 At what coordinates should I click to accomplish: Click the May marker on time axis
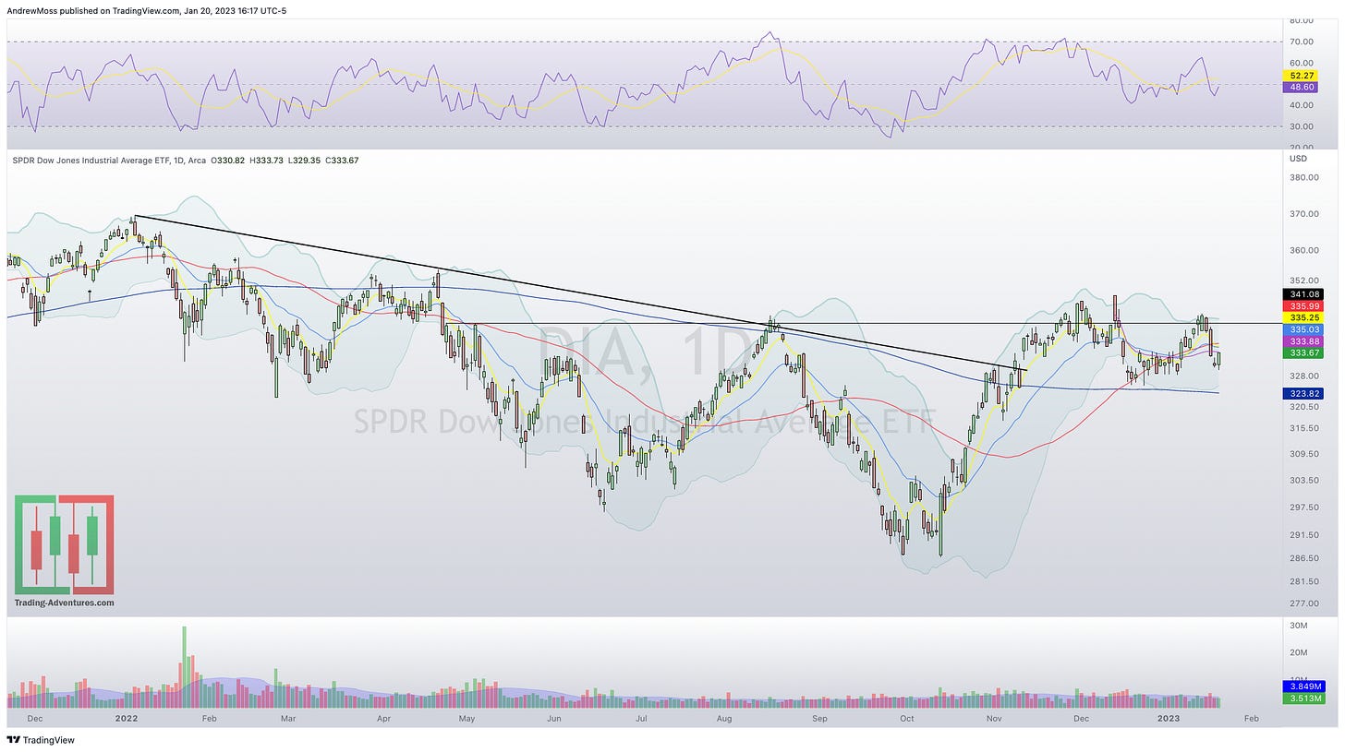(467, 717)
